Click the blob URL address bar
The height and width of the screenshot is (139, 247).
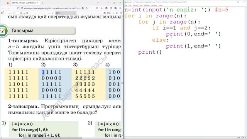[x=52, y=8]
